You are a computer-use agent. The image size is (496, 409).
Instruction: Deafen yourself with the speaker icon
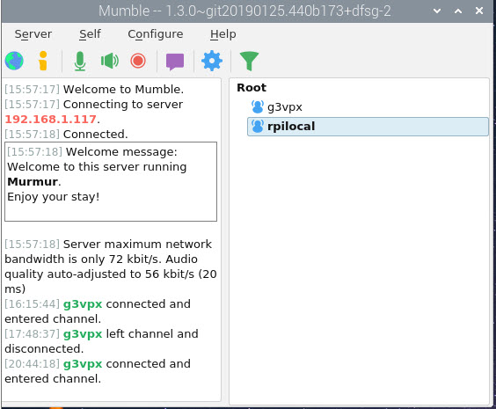(109, 61)
